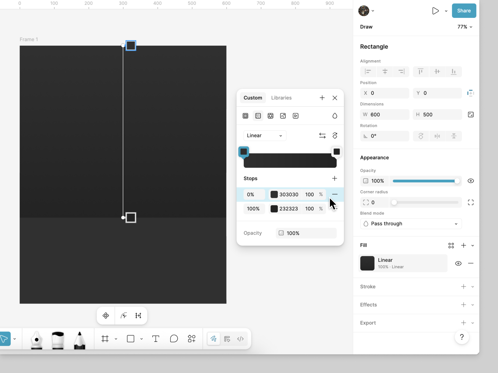Select the Marker drawing tool
The image size is (498, 373).
click(57, 339)
